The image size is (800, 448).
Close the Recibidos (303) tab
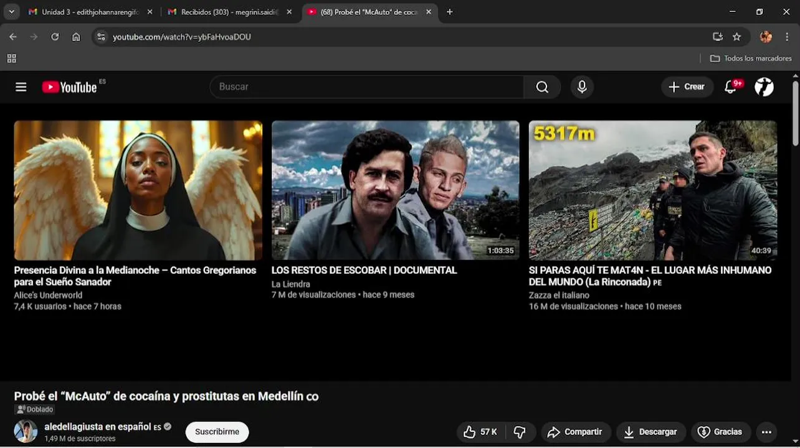click(289, 12)
